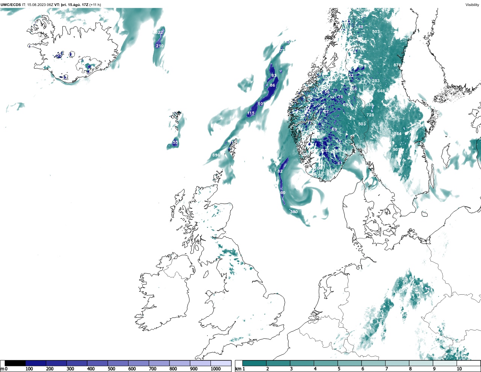Click the palest 1000 m legend swatch
481x372 pixels.
(x=221, y=363)
